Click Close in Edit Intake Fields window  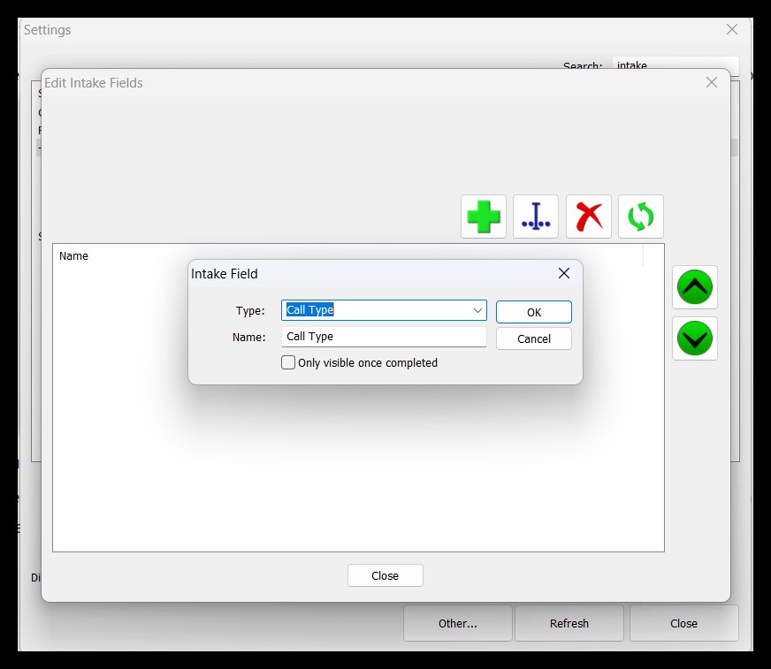click(x=385, y=575)
